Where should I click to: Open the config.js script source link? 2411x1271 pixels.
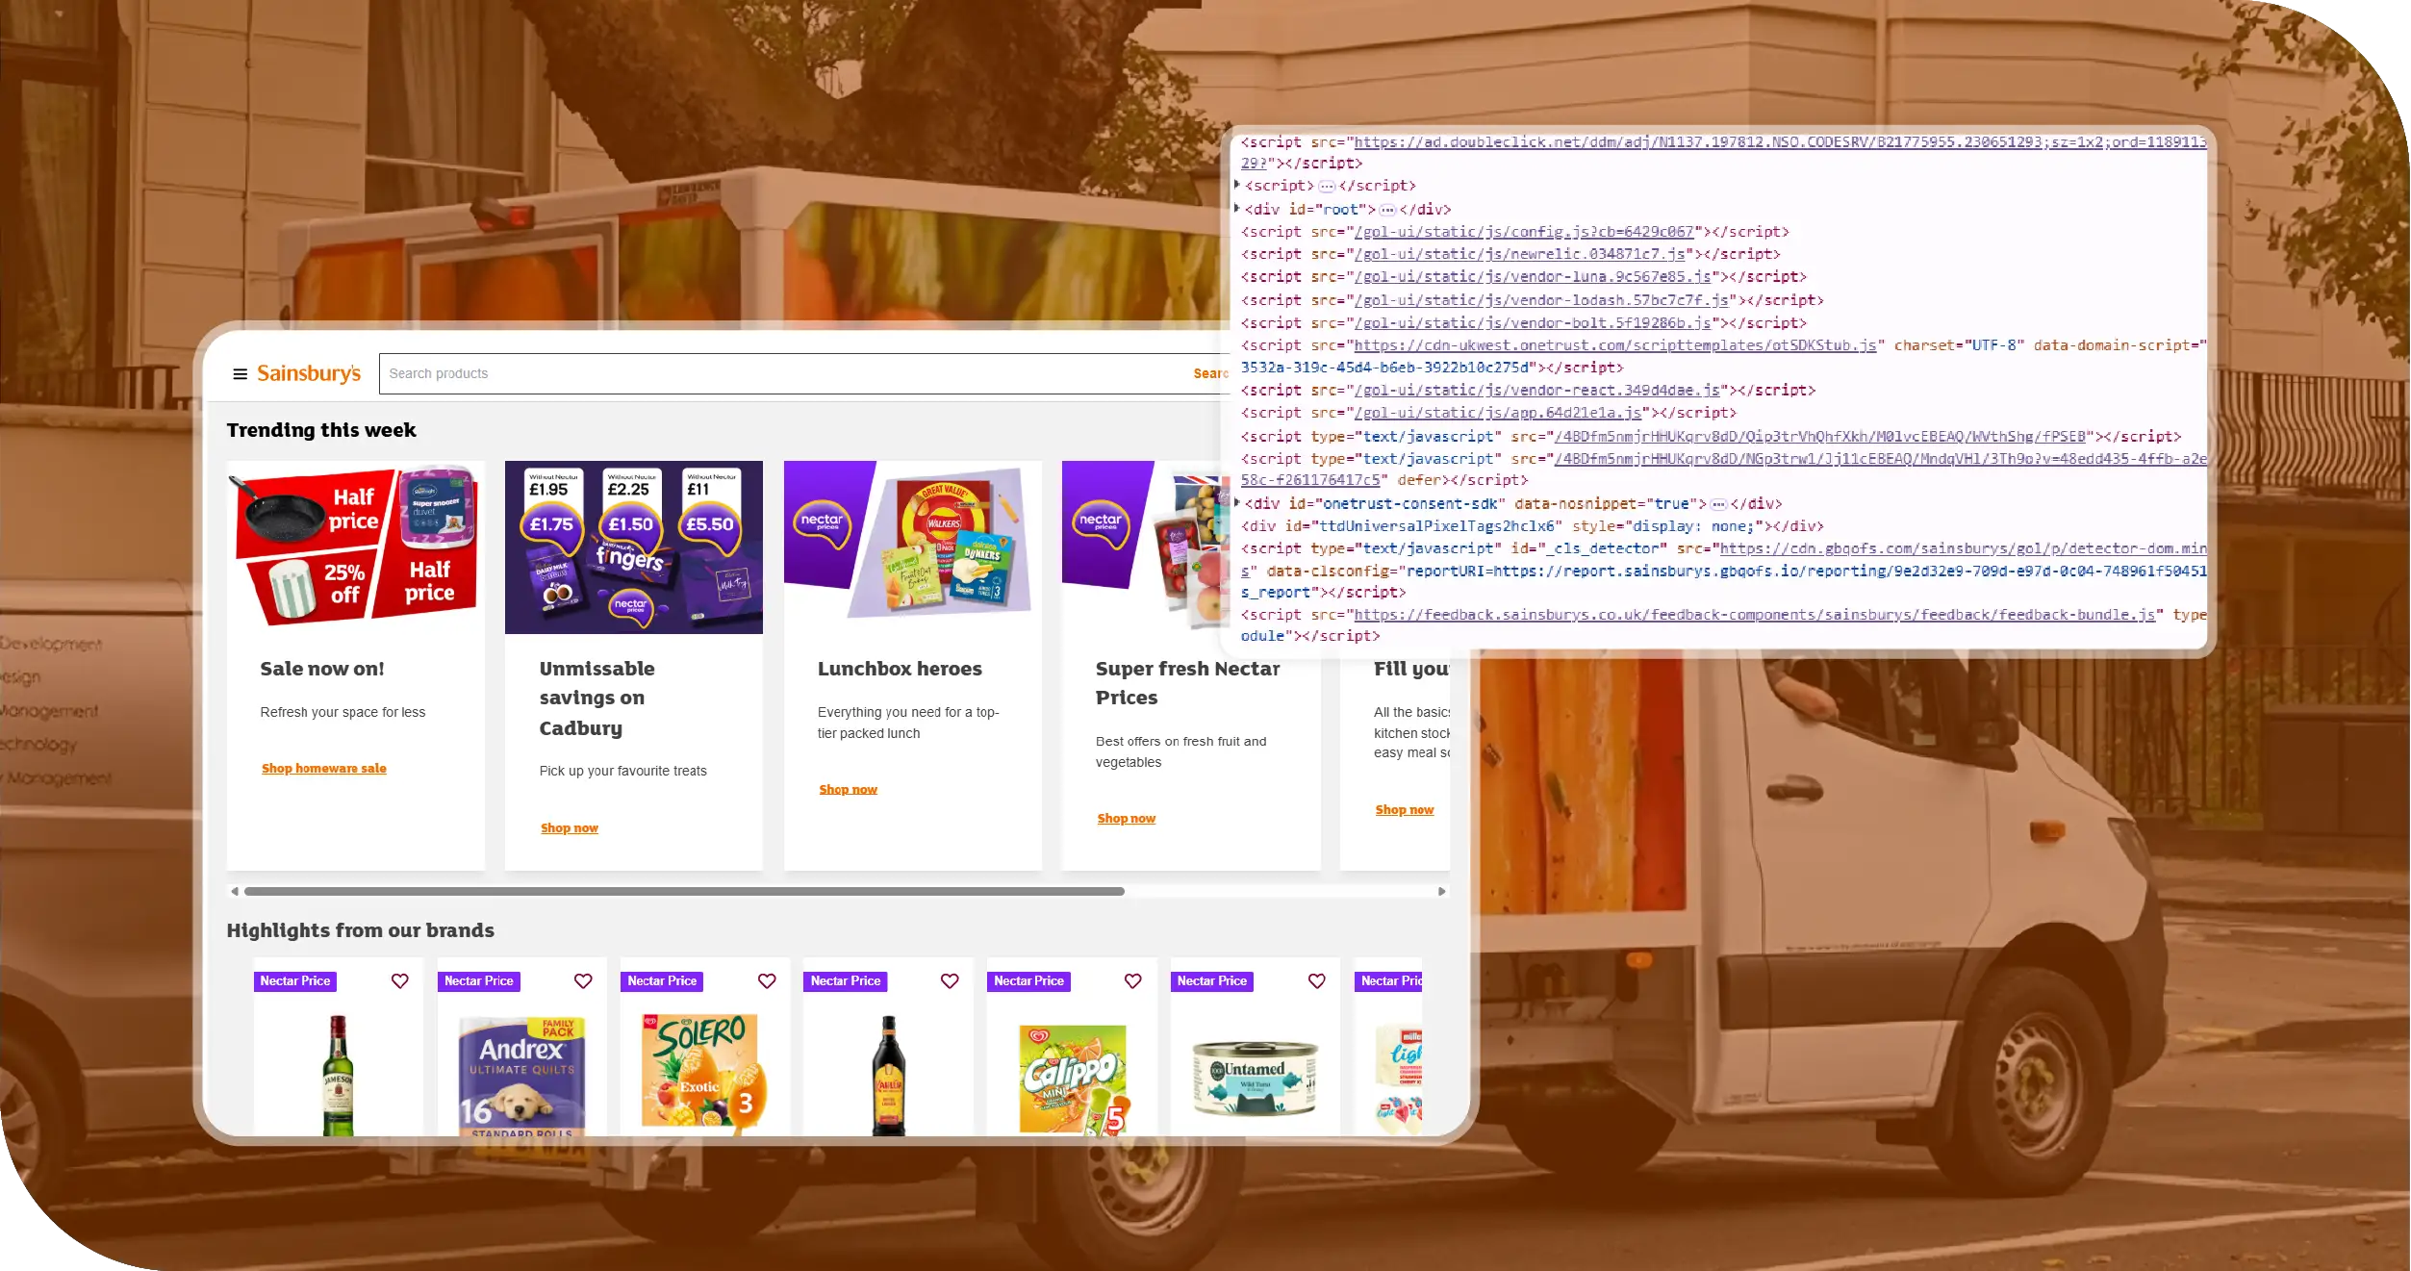[1524, 232]
